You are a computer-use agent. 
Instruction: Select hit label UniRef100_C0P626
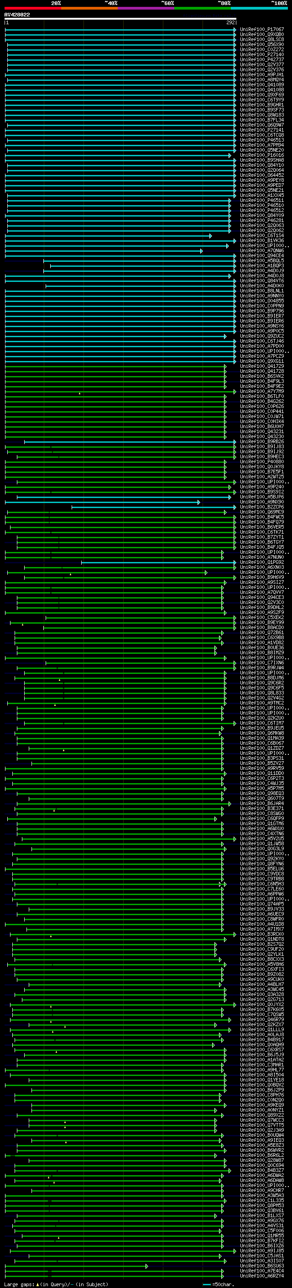coord(261,407)
